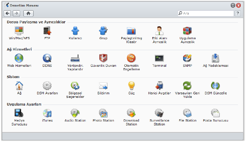Open the Terminal settings icon
The image size is (246, 142).
[x=159, y=58]
